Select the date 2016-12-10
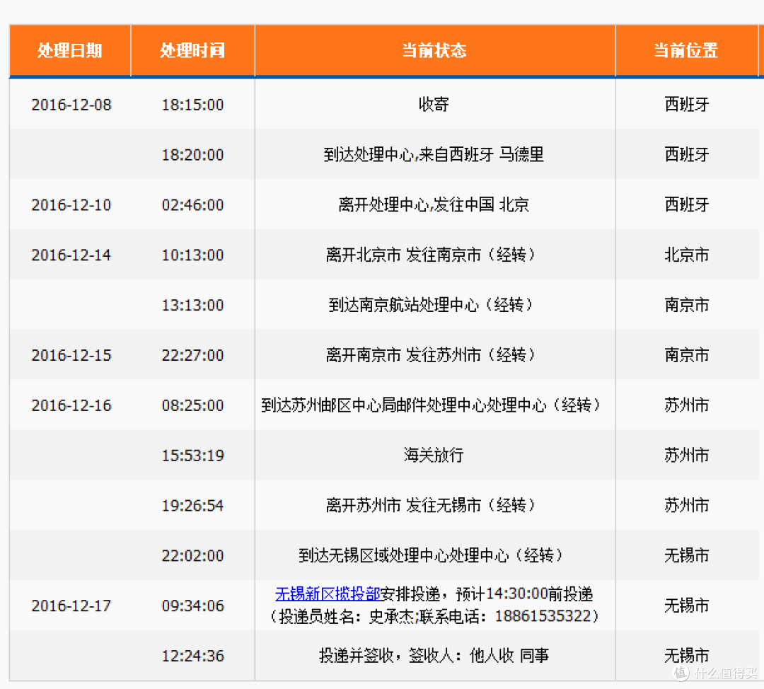 (x=71, y=204)
